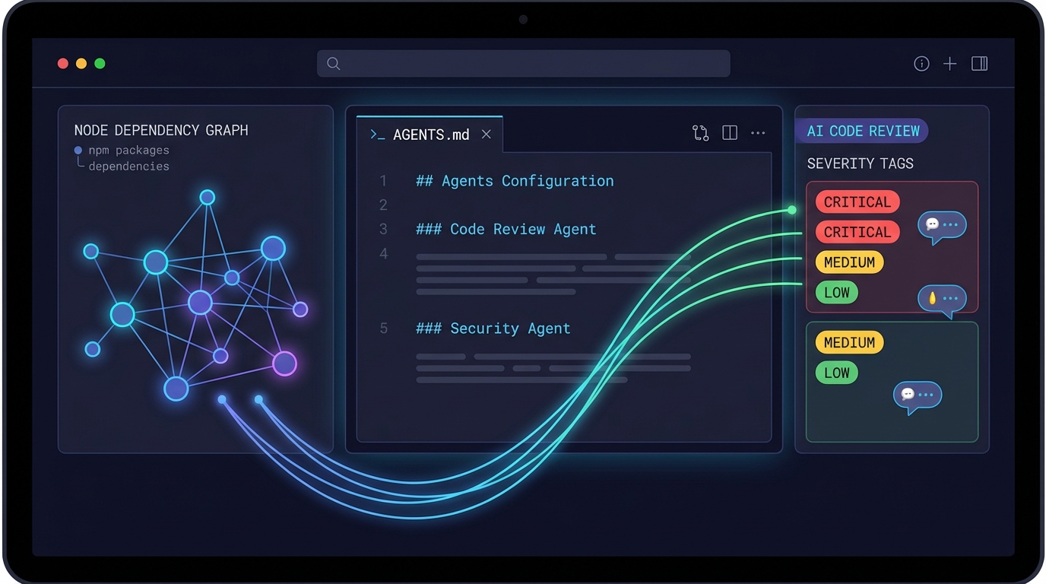The width and height of the screenshot is (1046, 584).
Task: Open the comment bubble in the green panel
Action: point(917,395)
